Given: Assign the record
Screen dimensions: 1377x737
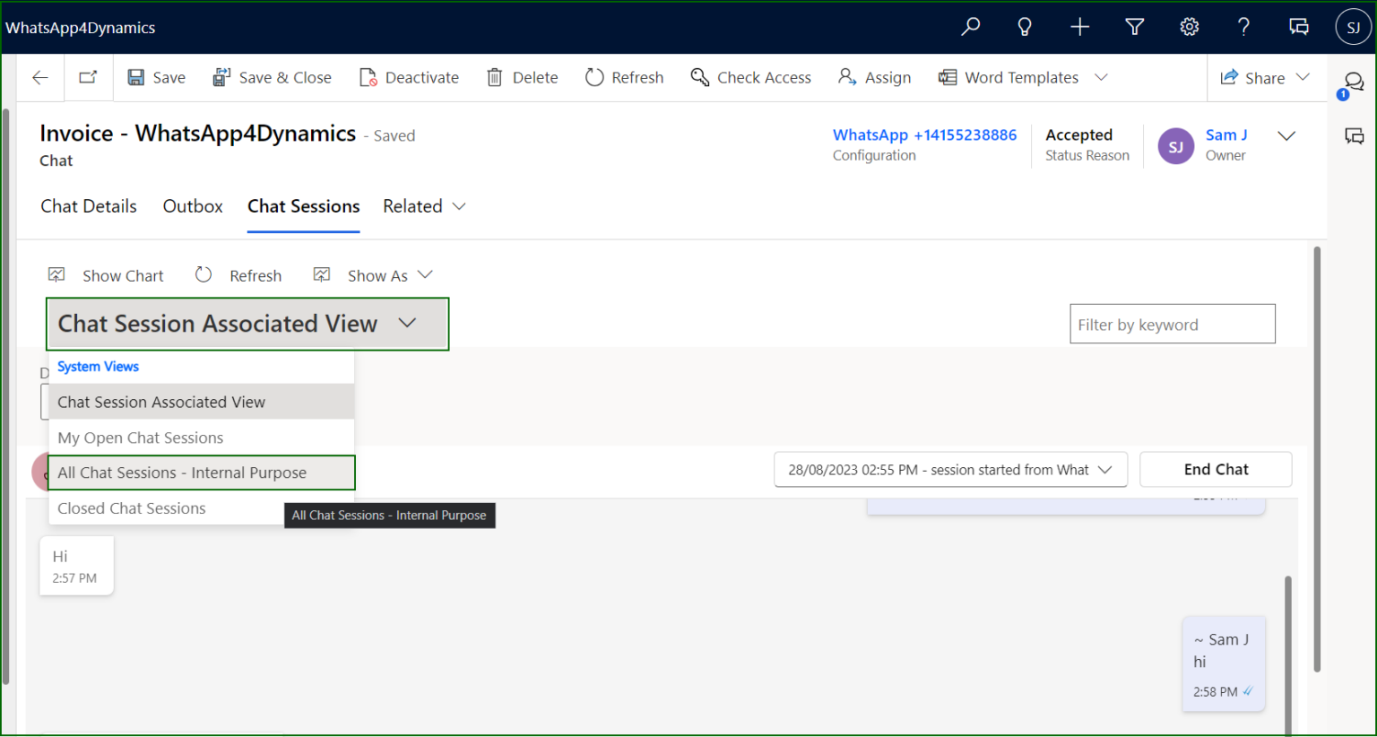Looking at the screenshot, I should 875,78.
